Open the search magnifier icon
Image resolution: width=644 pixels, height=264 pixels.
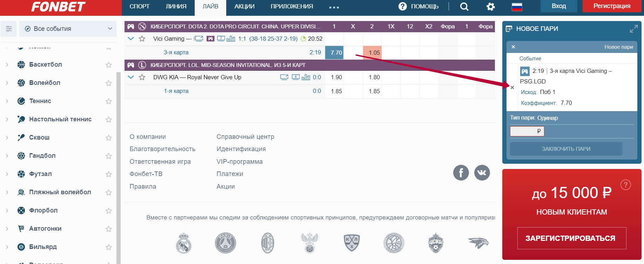[464, 7]
